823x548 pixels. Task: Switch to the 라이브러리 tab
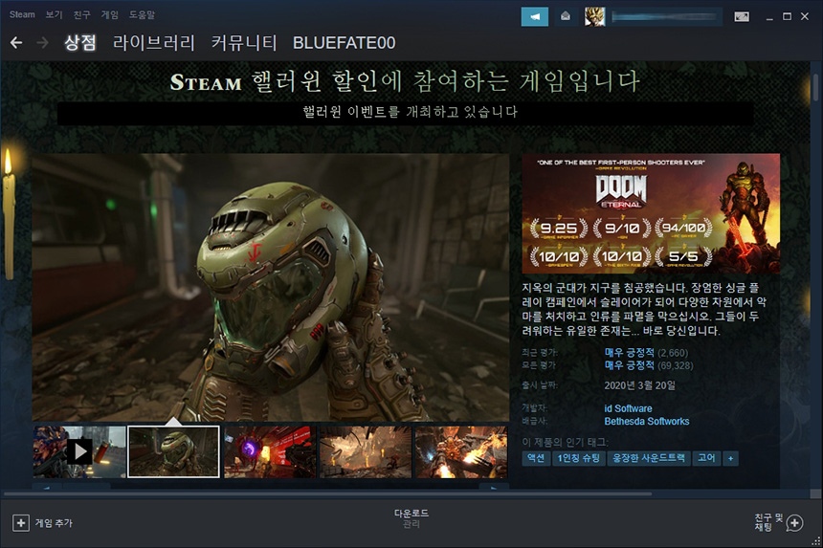tap(154, 42)
